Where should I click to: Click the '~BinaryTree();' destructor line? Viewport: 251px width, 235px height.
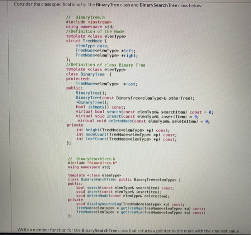tap(92, 102)
